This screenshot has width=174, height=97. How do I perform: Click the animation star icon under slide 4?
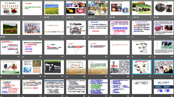tap(67, 17)
